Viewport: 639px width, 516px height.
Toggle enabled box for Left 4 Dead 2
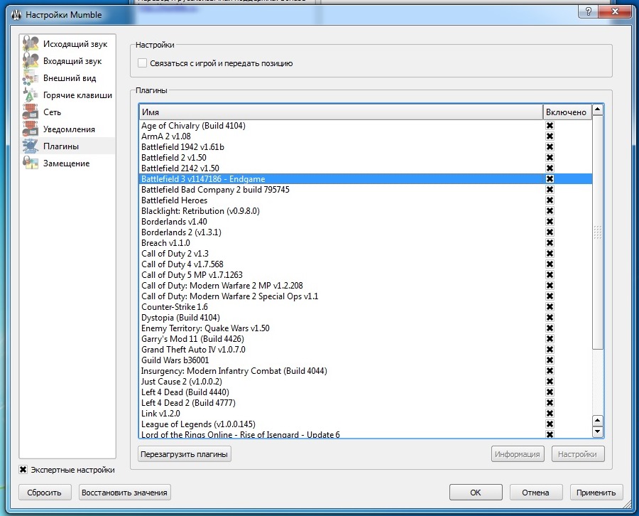tap(550, 402)
